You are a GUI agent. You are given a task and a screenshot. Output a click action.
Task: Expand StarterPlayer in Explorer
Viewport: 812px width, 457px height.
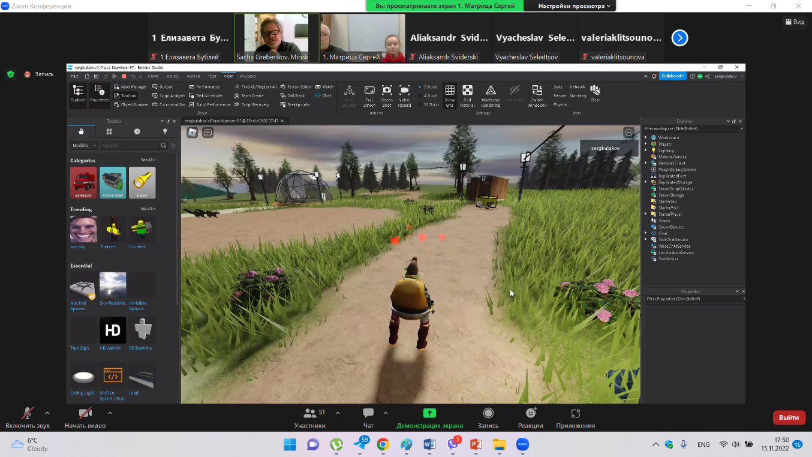646,214
